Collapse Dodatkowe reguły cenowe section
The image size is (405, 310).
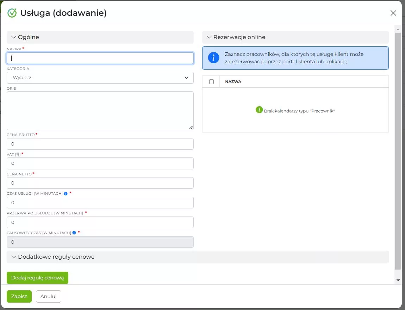[x=14, y=257]
